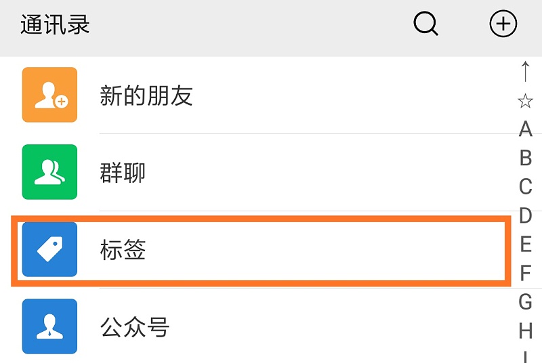Tap the blue Tags icon
Image resolution: width=542 pixels, height=363 pixels.
click(x=49, y=250)
